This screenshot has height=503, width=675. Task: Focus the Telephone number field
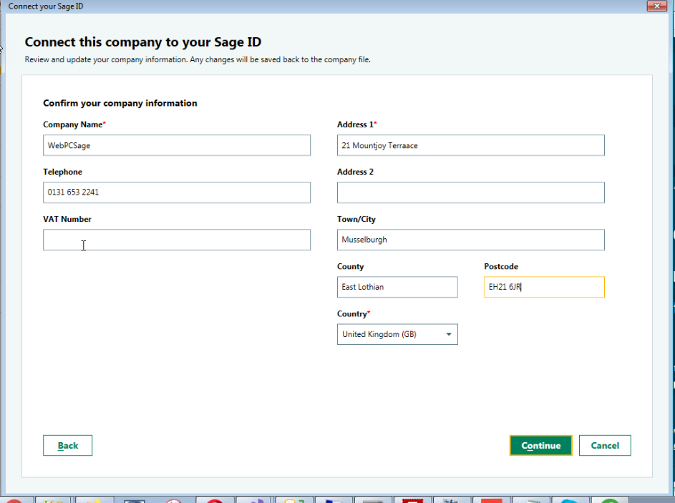pos(177,192)
